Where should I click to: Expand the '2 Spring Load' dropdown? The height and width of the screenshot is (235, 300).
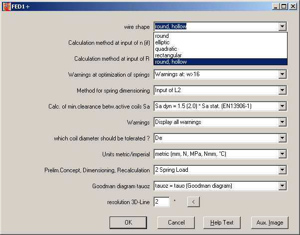tap(283, 170)
